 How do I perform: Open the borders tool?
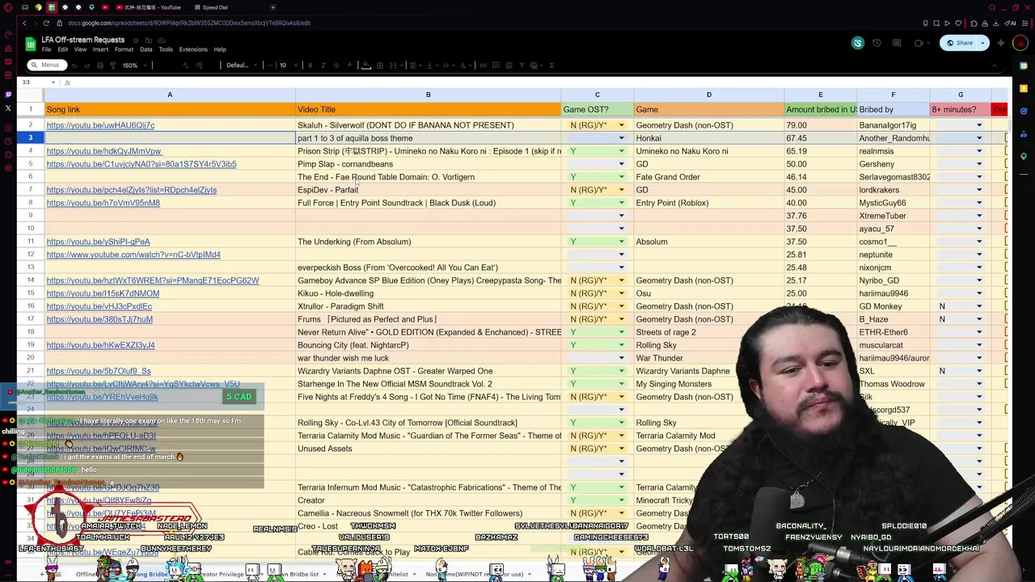click(379, 65)
